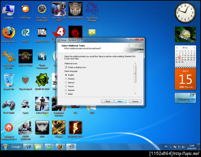
Task: Choose English game language
Action: click(x=66, y=75)
